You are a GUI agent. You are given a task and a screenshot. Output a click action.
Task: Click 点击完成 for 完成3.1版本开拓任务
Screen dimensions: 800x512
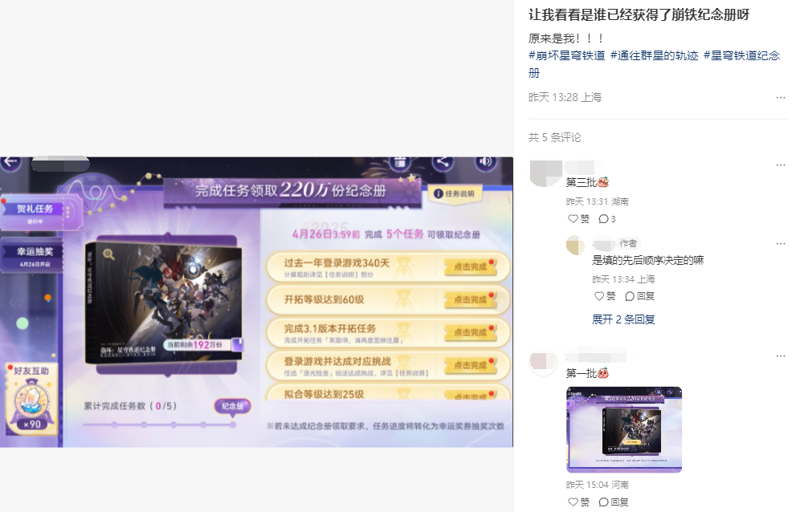(x=471, y=332)
